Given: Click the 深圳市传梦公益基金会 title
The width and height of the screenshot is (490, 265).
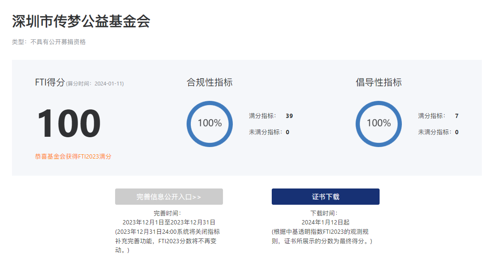Looking at the screenshot, I should 81,21.
